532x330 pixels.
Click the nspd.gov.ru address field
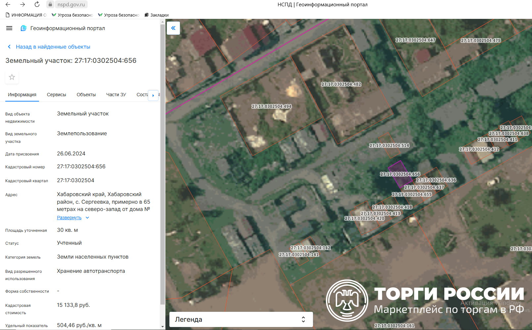click(71, 5)
